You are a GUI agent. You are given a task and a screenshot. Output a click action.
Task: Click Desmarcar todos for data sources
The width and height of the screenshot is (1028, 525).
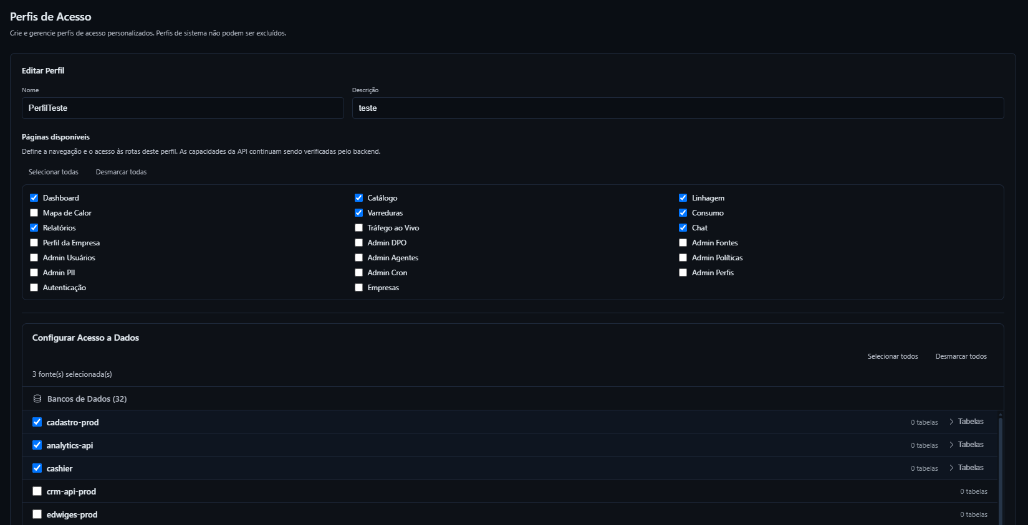(x=961, y=356)
